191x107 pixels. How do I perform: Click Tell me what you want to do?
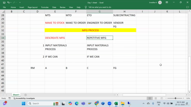click(100, 7)
